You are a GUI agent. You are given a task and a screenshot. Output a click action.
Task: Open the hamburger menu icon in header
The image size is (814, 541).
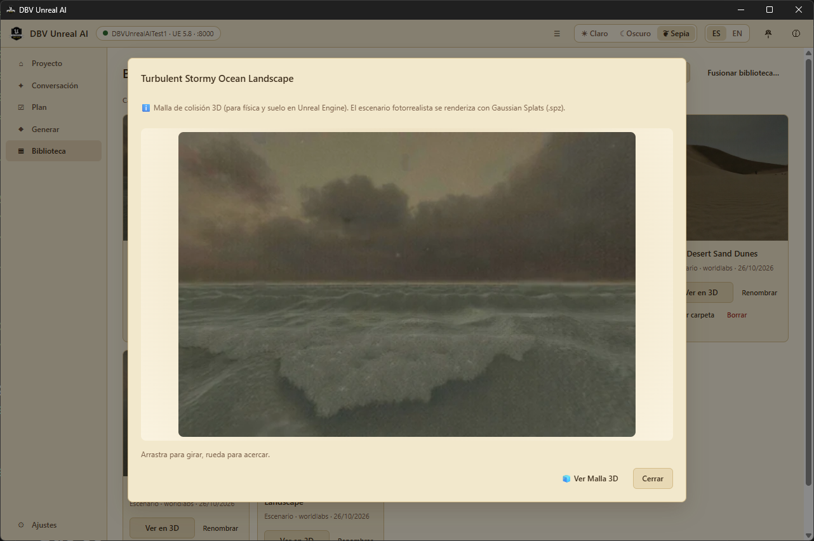557,34
